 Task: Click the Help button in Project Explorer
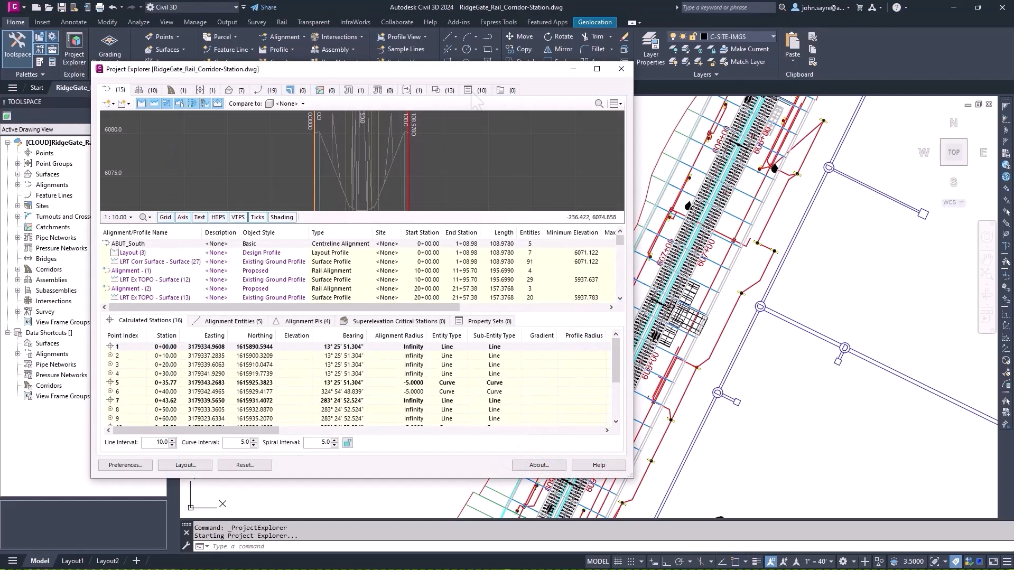599,465
